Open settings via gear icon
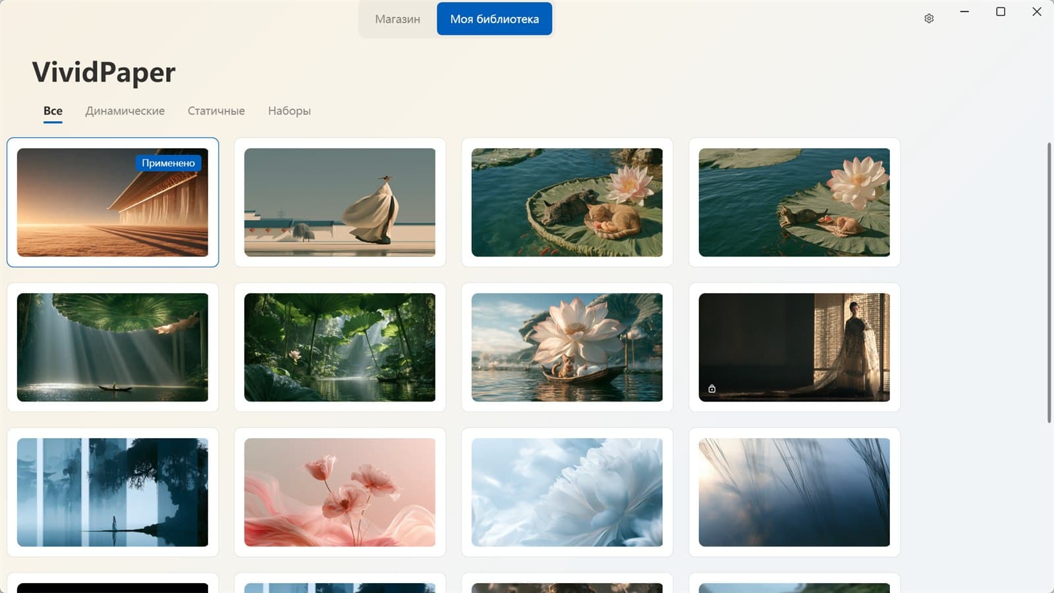Viewport: 1054px width, 593px height. click(929, 18)
